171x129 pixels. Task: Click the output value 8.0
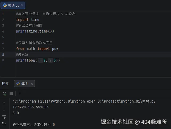pyautogui.click(x=16, y=113)
